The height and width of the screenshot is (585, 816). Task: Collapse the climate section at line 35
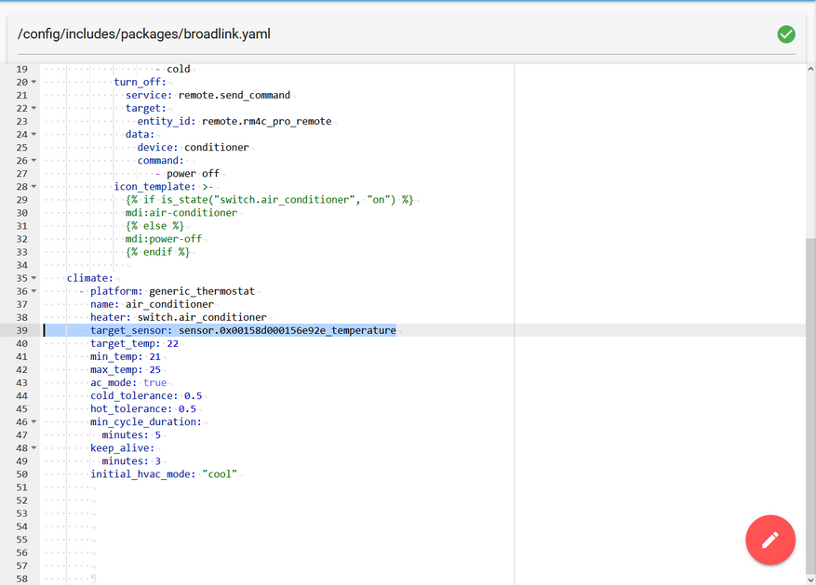coord(33,278)
